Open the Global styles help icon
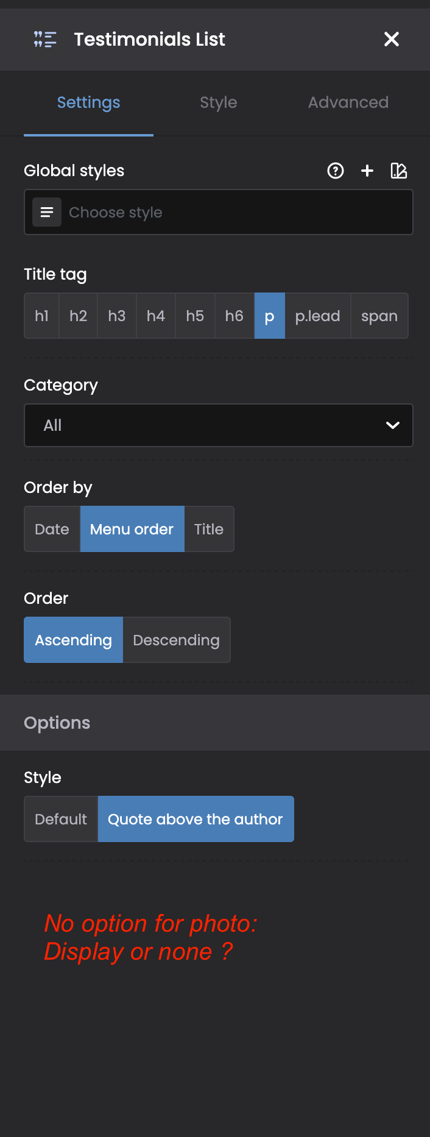 (336, 171)
